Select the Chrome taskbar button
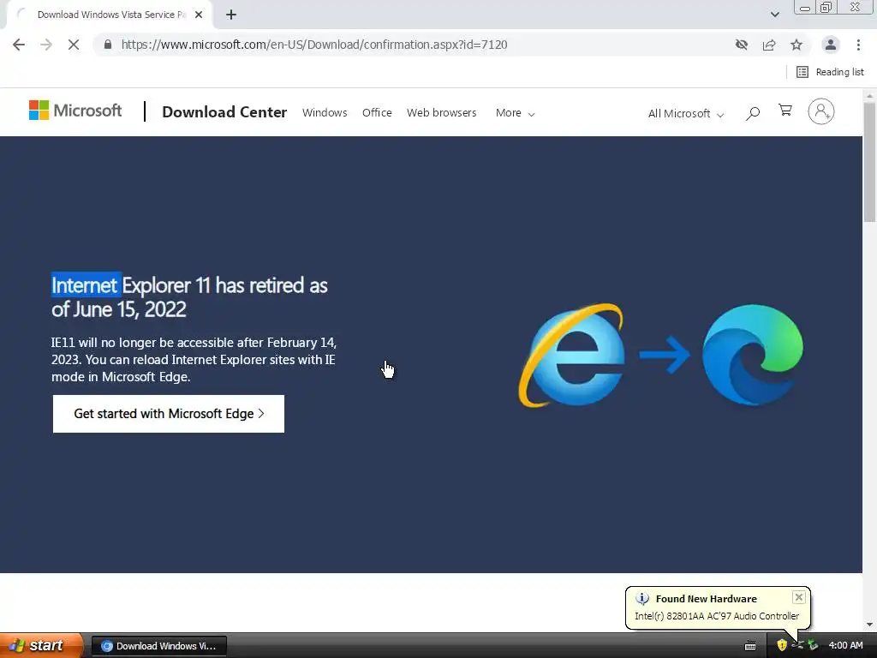This screenshot has width=877, height=658. 158,646
